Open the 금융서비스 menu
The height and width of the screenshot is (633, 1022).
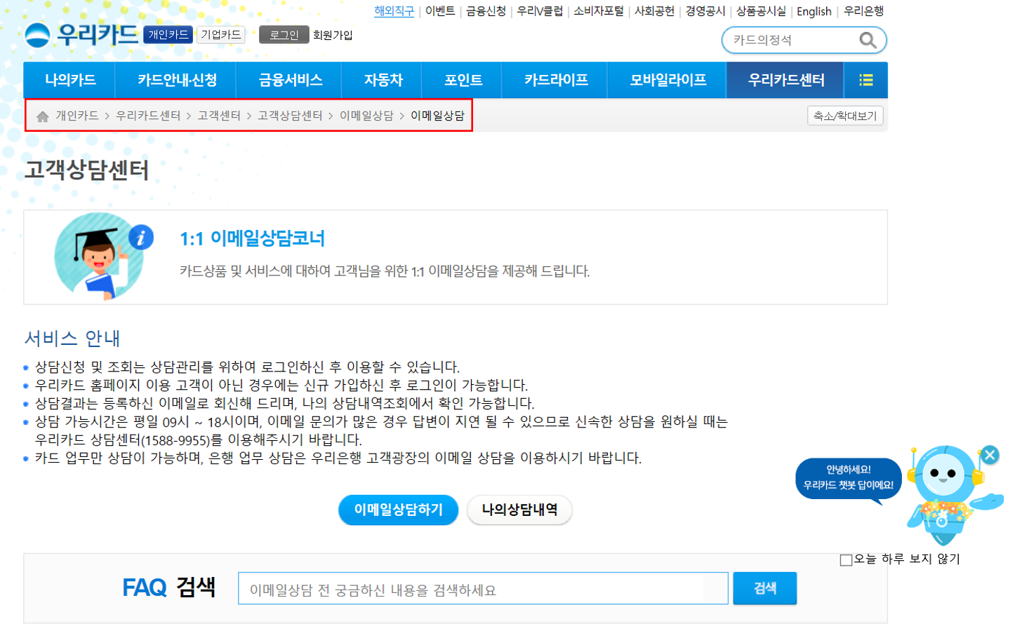(290, 80)
